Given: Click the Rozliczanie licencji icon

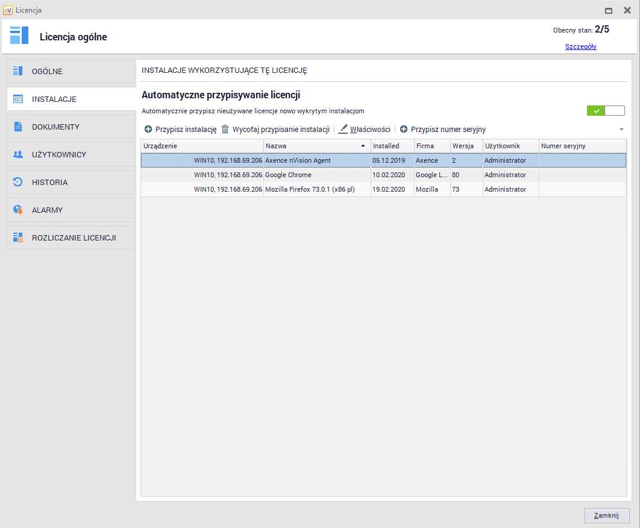Looking at the screenshot, I should (x=18, y=237).
